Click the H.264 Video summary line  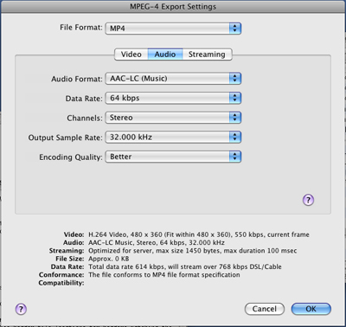click(x=199, y=234)
